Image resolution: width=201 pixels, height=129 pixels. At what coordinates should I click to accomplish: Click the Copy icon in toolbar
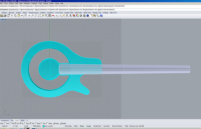[x=15, y=15]
